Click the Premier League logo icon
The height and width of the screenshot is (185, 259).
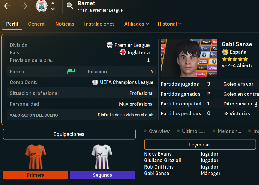(x=109, y=45)
